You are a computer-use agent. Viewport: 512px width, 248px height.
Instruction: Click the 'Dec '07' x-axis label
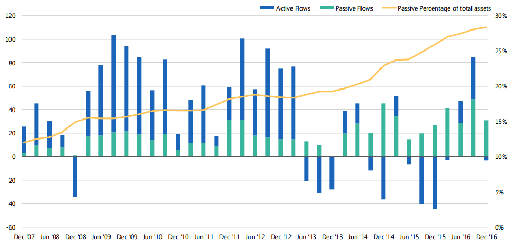click(x=24, y=237)
